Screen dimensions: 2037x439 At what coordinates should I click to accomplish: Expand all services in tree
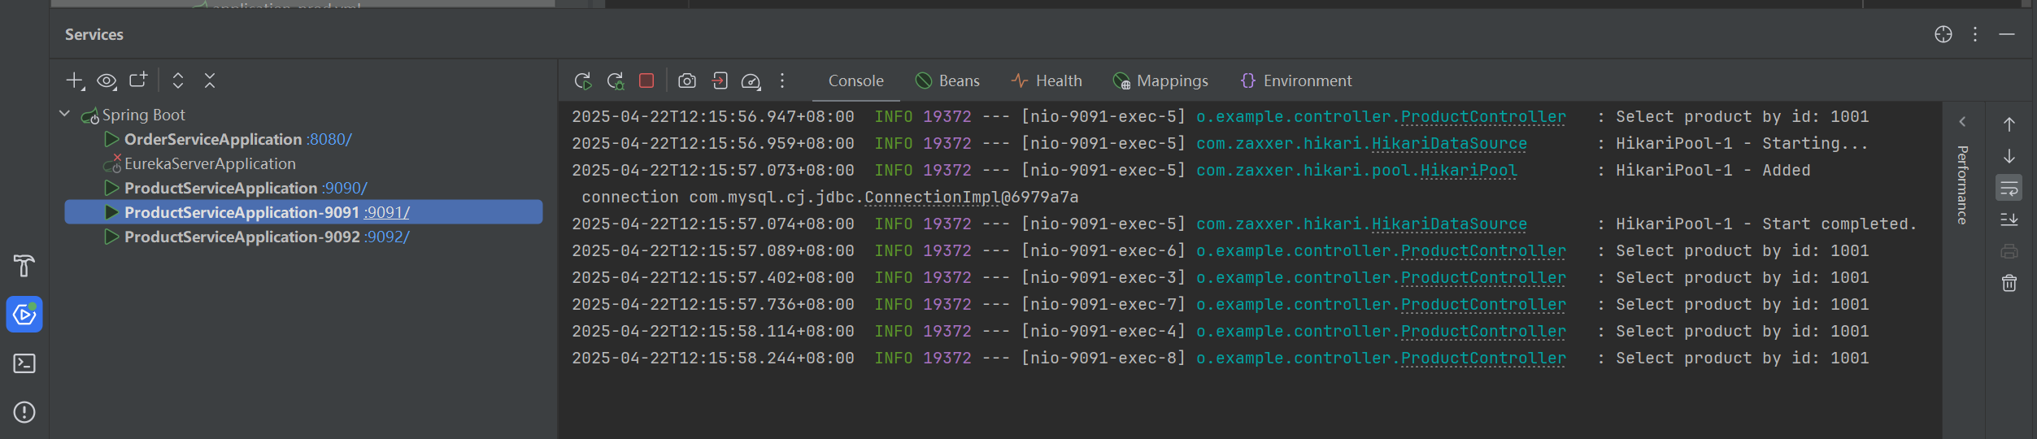(178, 80)
